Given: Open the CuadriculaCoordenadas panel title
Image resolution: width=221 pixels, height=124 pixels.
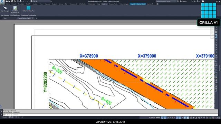Looking at the screenshot, I should coord(29,15).
